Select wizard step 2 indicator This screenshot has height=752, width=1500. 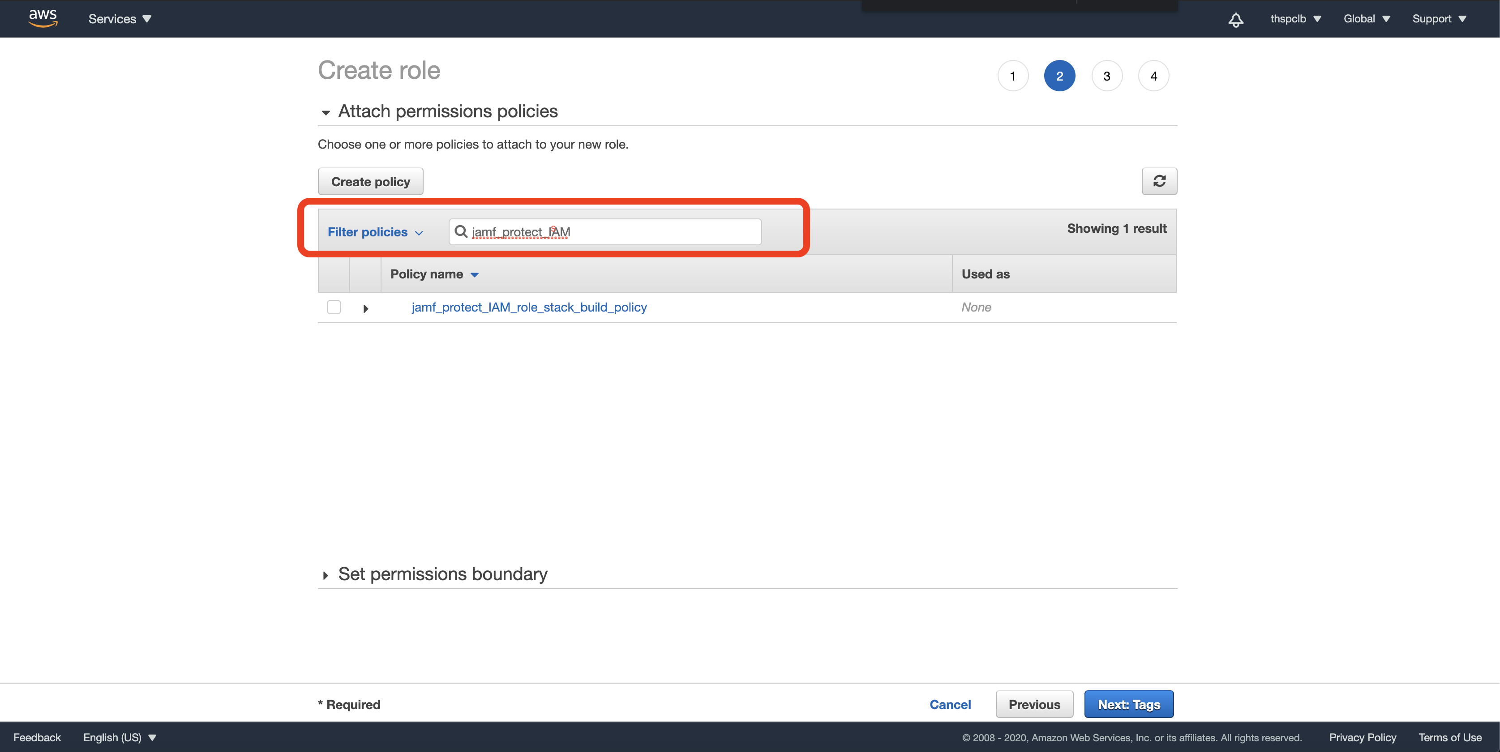[1059, 76]
